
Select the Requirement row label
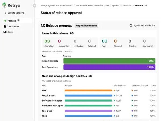pos(49,95)
